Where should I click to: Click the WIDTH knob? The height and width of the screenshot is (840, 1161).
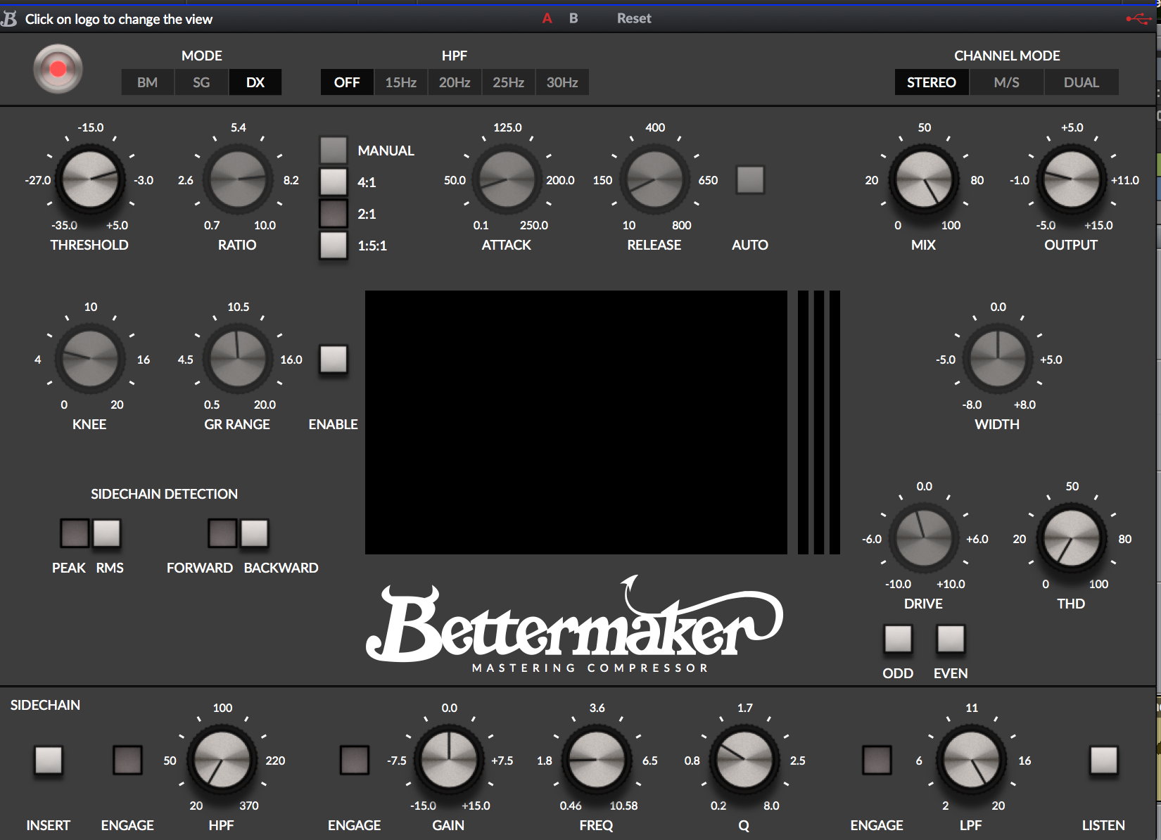998,359
